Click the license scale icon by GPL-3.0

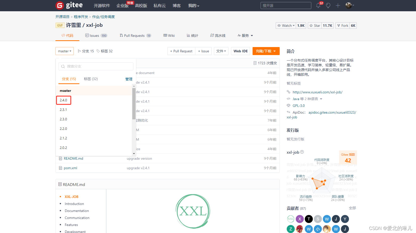pos(288,105)
